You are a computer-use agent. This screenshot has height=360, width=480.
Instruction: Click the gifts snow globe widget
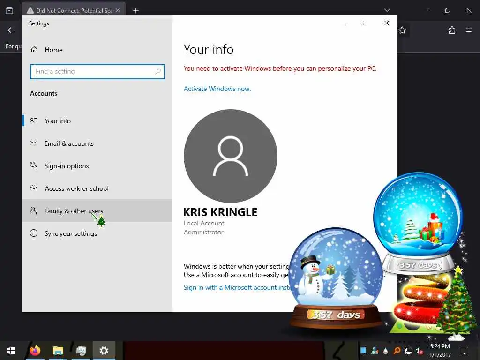pos(418,224)
